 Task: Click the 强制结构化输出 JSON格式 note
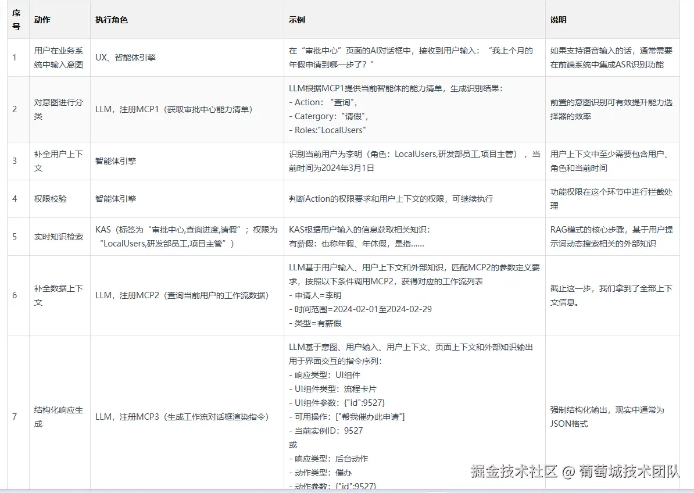[607, 417]
